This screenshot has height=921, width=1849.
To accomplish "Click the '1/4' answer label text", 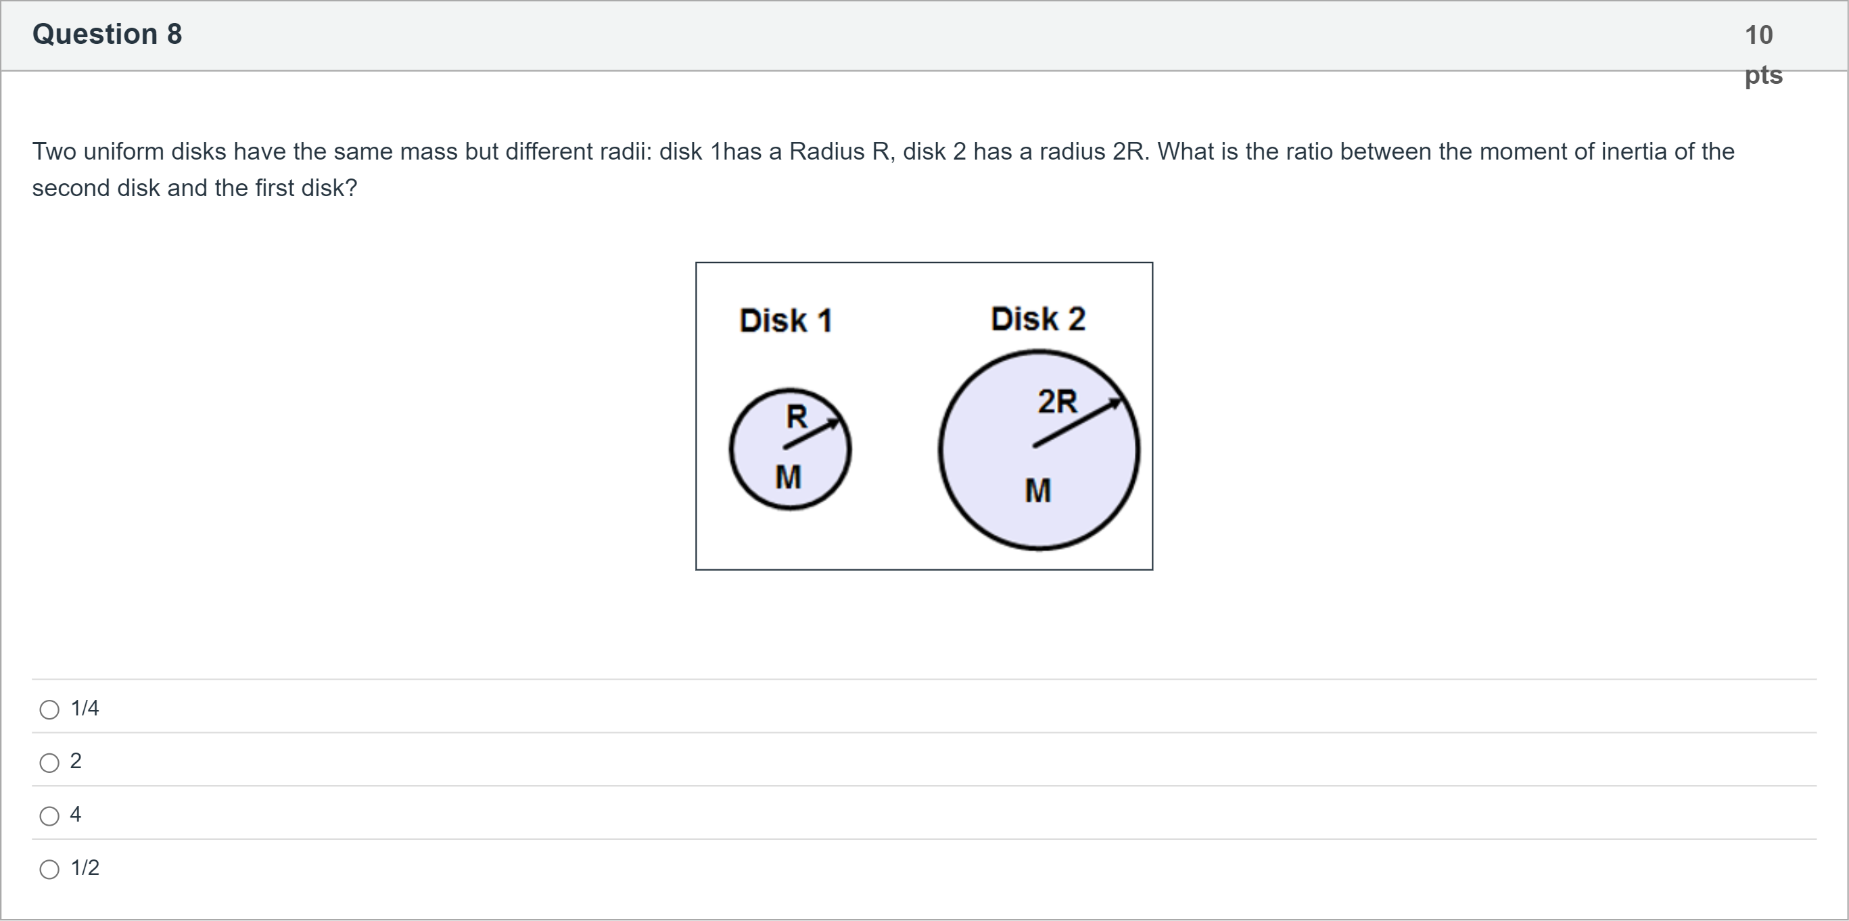I will (x=85, y=709).
